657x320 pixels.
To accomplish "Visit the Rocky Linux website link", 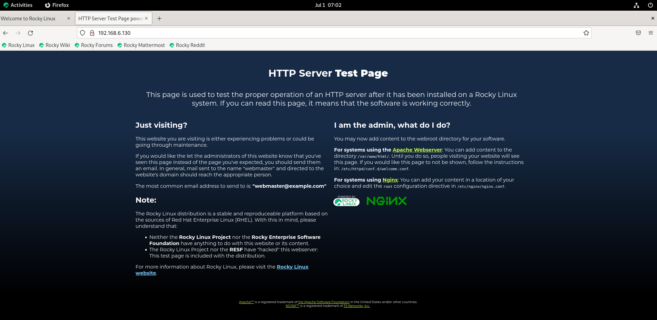I will 292,267.
